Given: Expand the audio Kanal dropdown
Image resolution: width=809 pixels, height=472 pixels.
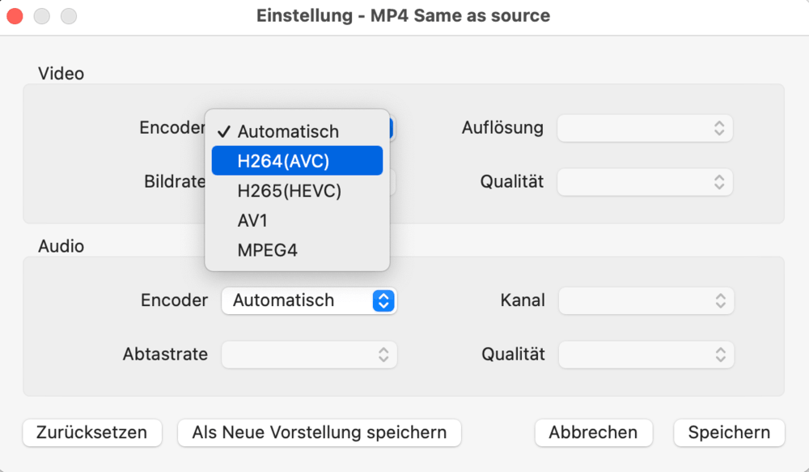Looking at the screenshot, I should 646,301.
